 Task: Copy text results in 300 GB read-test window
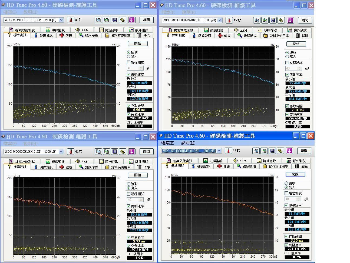coord(257,20)
